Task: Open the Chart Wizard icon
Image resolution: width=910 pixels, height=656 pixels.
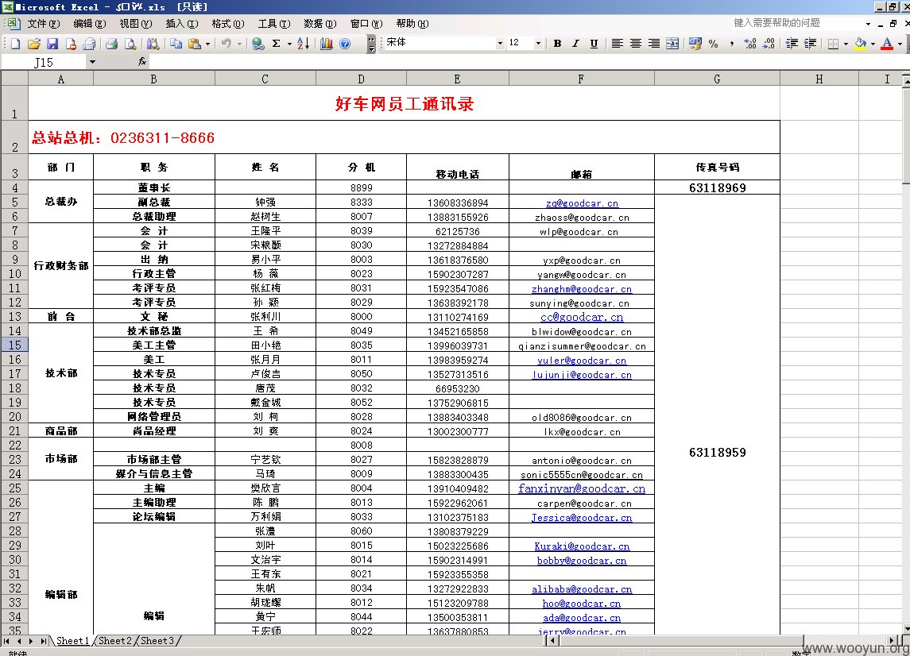Action: tap(326, 44)
